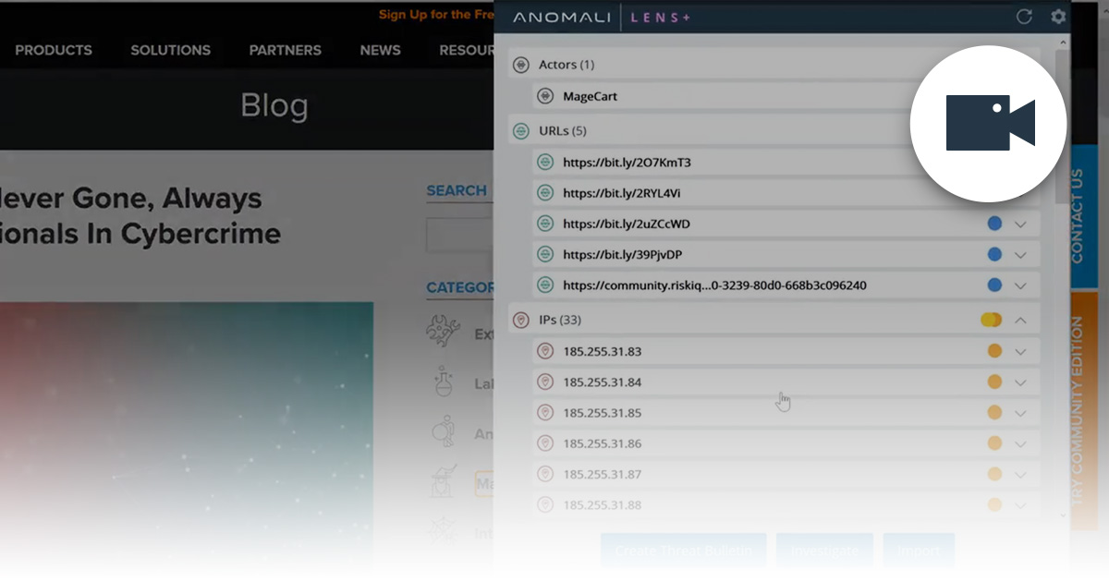1109x582 pixels.
Task: Toggle the IPs group color switch
Action: [991, 320]
